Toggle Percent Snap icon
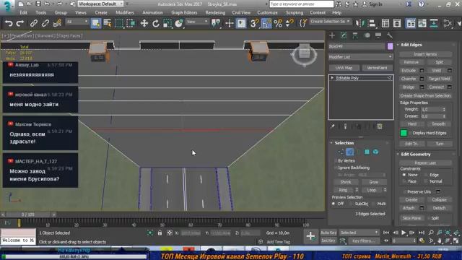This screenshot has height=260, width=462. (x=278, y=23)
